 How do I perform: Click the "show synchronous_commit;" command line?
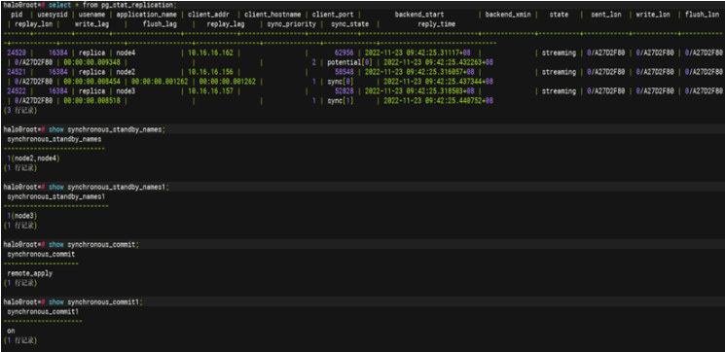tap(71, 244)
